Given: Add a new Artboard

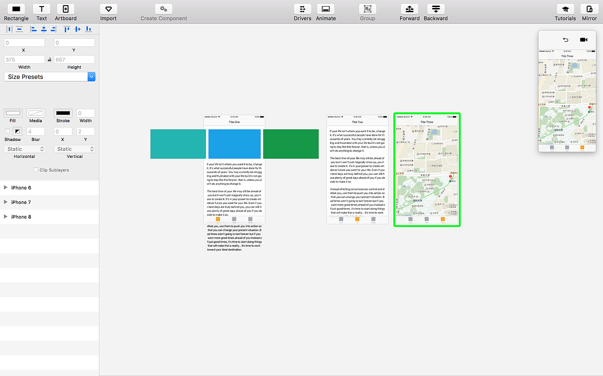Looking at the screenshot, I should click(65, 9).
